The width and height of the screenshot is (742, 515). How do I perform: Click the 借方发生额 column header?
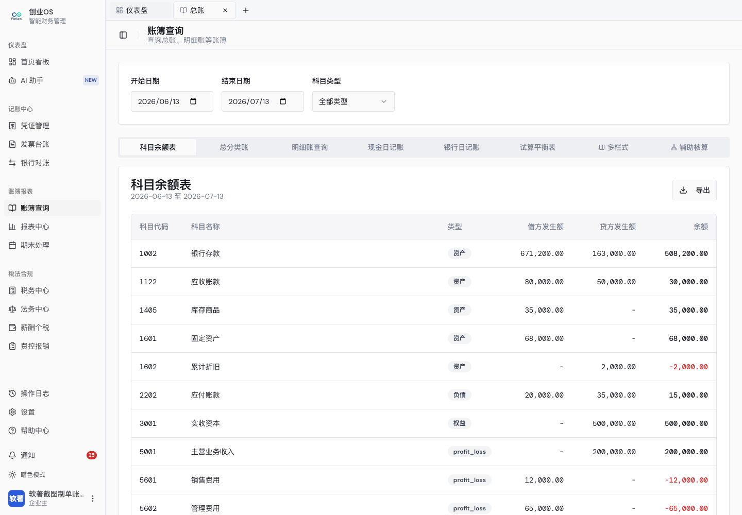[x=546, y=227]
